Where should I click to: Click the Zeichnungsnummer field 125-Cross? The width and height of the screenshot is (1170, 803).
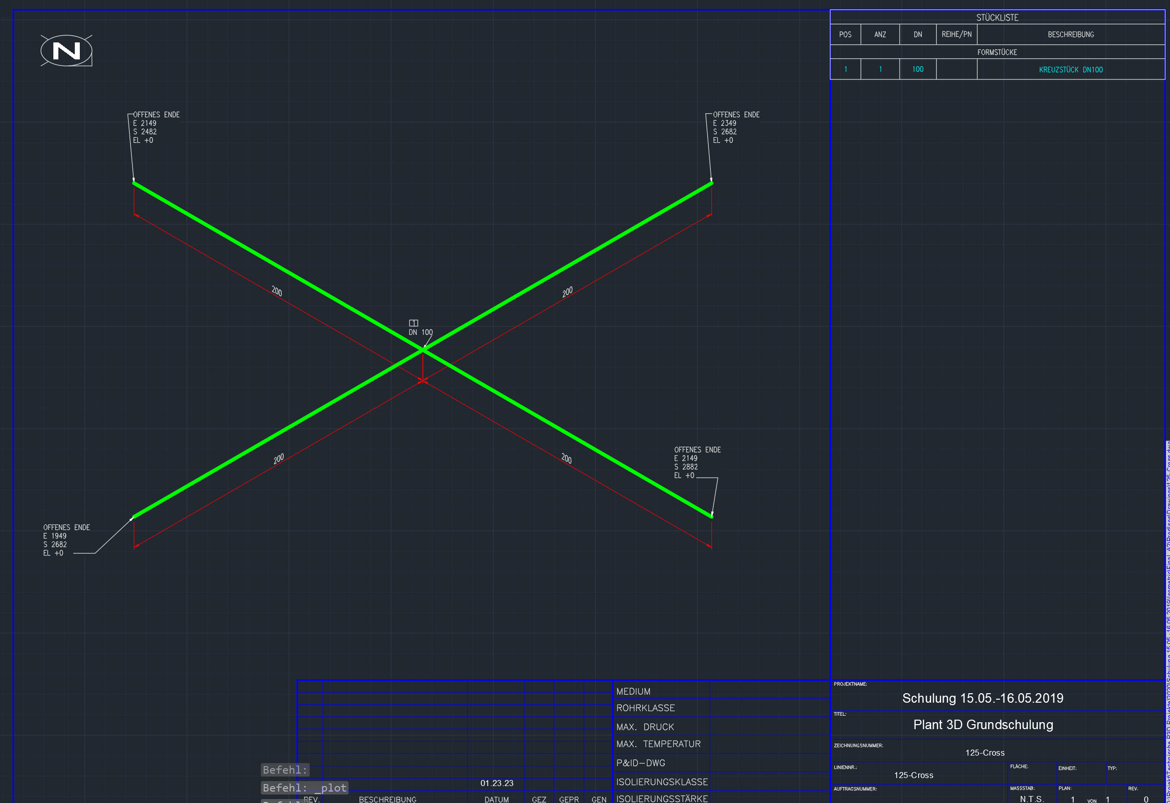pos(984,753)
